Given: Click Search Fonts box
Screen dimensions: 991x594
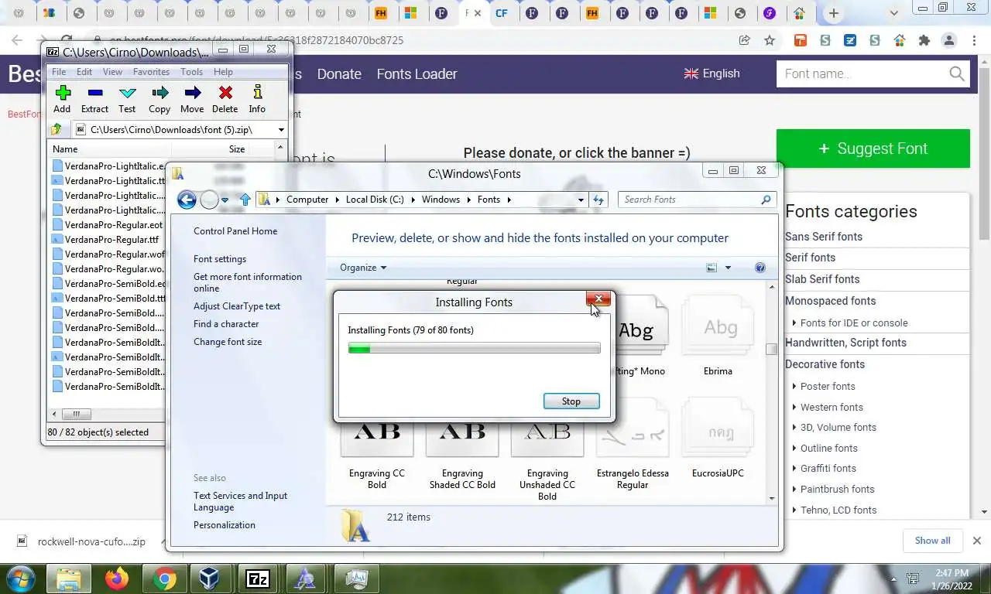Looking at the screenshot, I should 697,200.
